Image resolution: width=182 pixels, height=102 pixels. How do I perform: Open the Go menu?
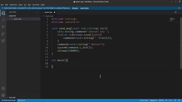coord(25,5)
